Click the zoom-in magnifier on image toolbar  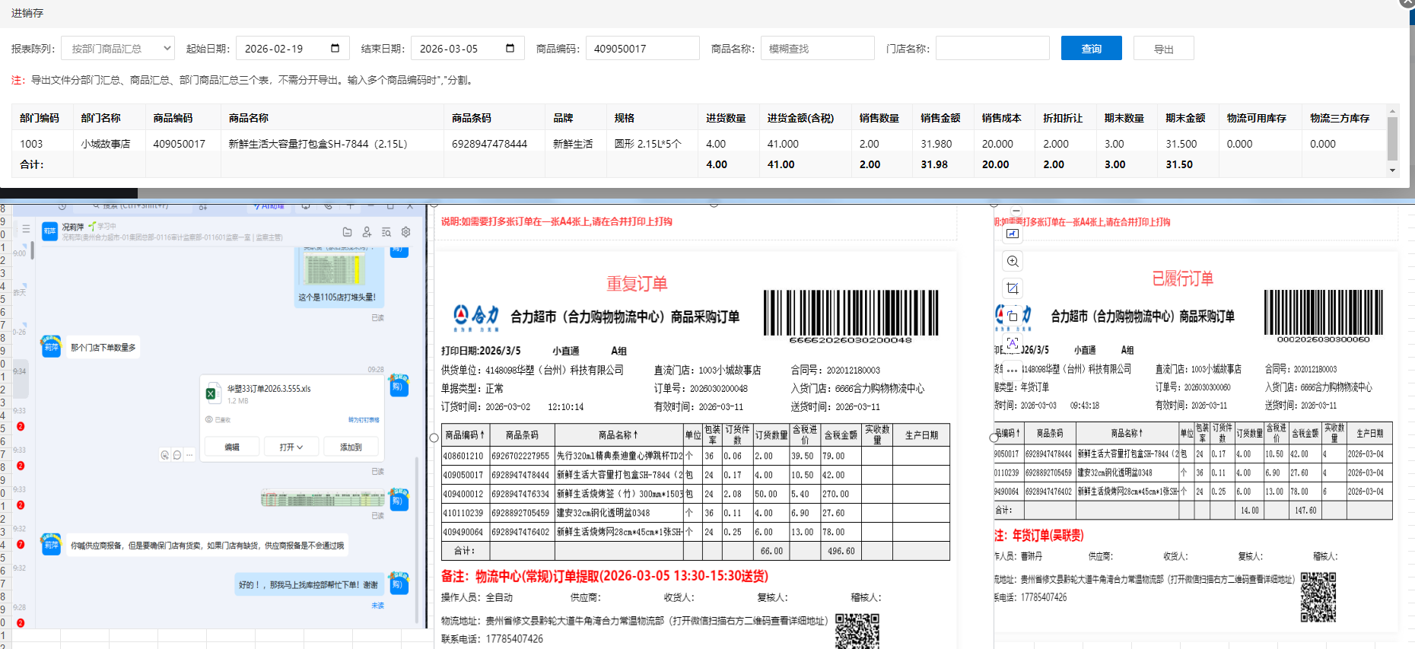pos(1013,262)
